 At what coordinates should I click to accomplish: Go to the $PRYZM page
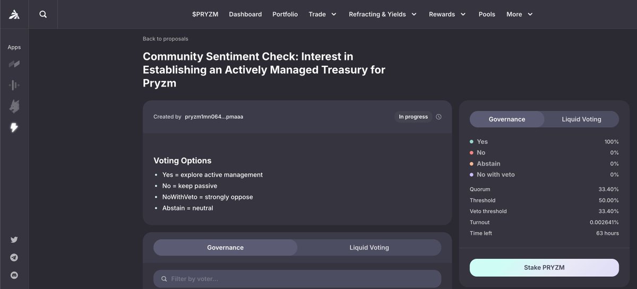pos(205,14)
